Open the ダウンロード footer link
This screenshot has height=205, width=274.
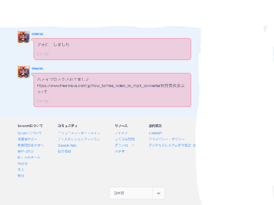124,145
